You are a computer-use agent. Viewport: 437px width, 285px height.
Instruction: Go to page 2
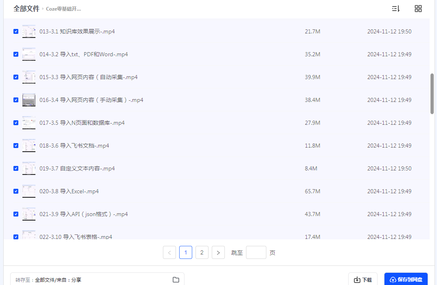tap(202, 253)
